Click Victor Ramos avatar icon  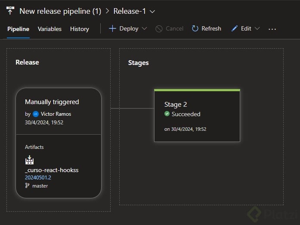pos(36,114)
